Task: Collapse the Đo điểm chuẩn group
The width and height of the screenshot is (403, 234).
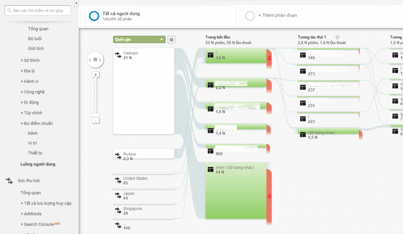Action: [x=38, y=124]
